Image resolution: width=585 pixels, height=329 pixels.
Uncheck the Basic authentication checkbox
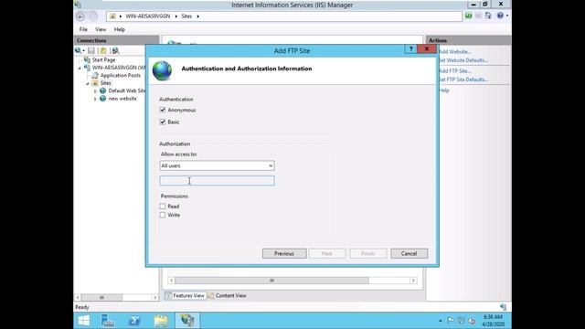click(x=163, y=122)
